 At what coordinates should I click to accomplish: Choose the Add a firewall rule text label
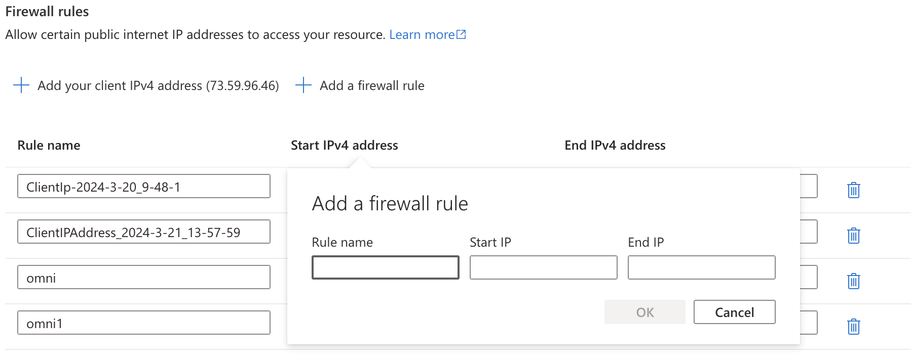[x=372, y=85]
